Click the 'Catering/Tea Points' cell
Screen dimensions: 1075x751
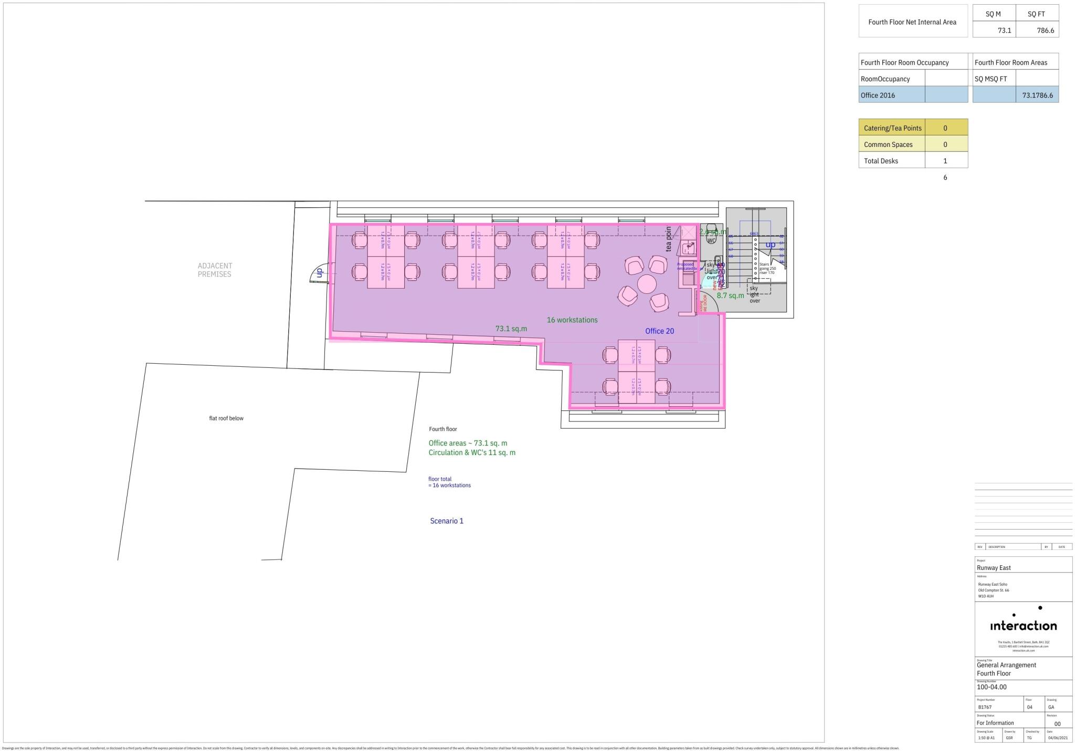(x=892, y=128)
